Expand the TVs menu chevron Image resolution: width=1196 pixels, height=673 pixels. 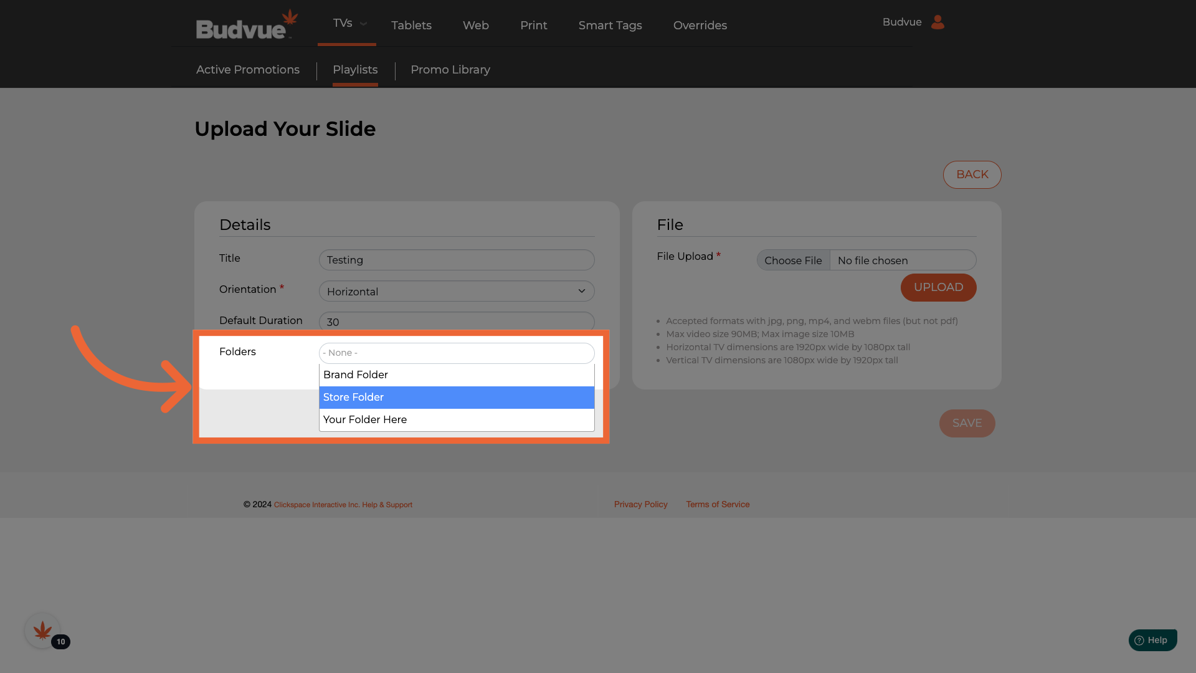click(x=364, y=24)
